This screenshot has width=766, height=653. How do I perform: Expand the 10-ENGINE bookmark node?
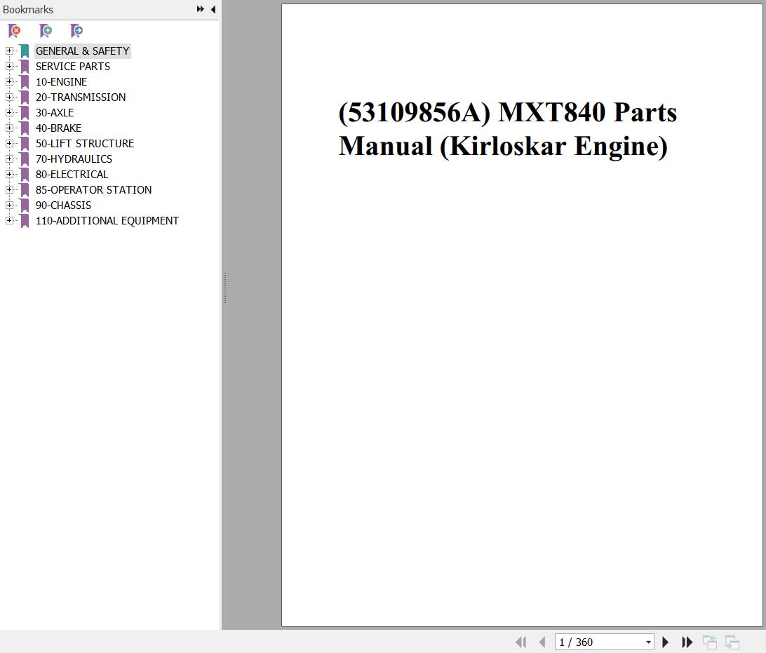pos(9,81)
